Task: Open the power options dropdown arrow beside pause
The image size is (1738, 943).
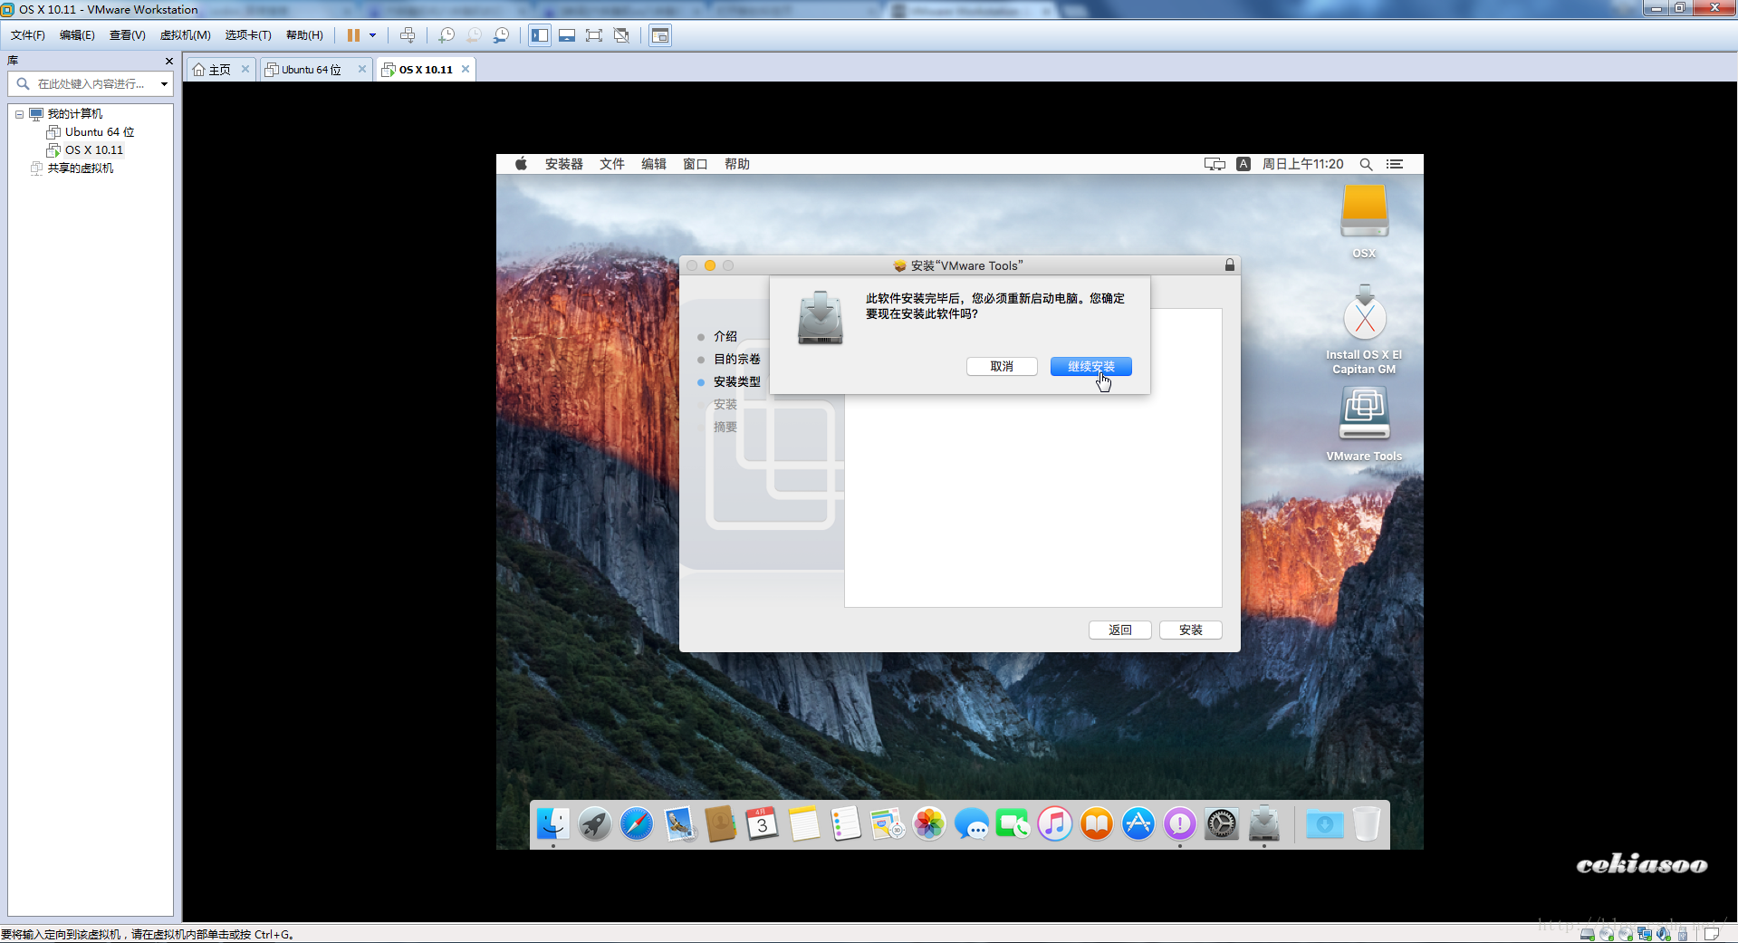Action: [372, 35]
